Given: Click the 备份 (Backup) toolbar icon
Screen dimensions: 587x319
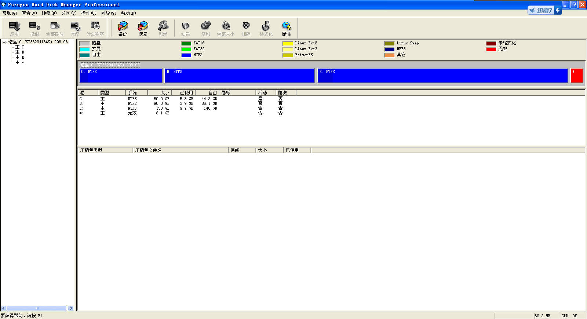Looking at the screenshot, I should (x=123, y=28).
